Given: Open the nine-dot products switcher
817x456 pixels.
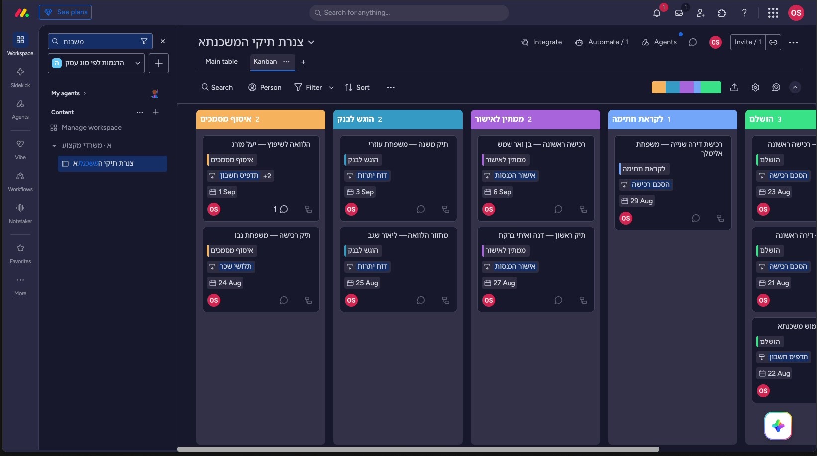Looking at the screenshot, I should (x=773, y=13).
